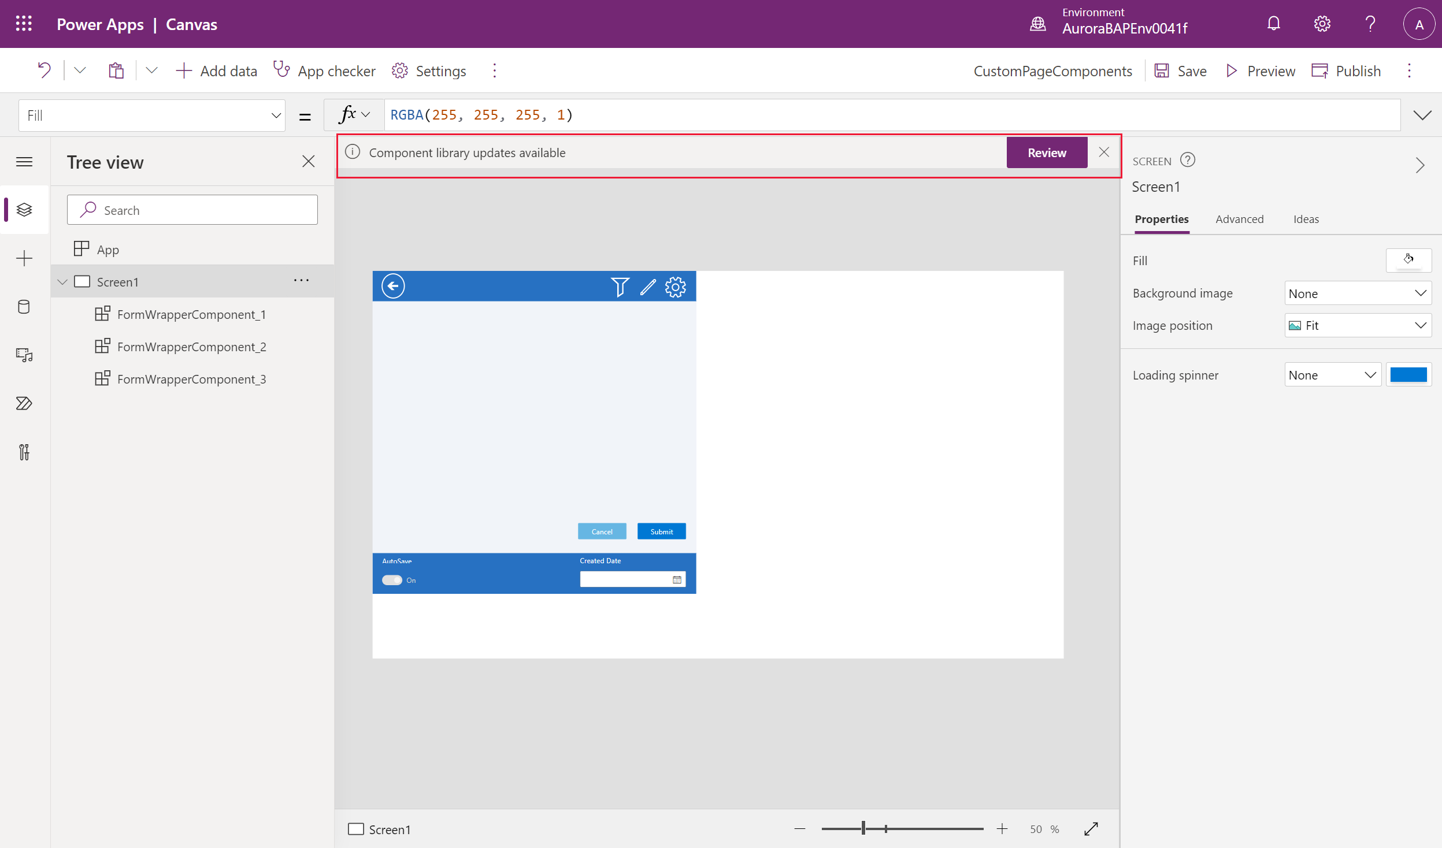The width and height of the screenshot is (1442, 848).
Task: Click the Review button for component library updates
Action: [1046, 153]
